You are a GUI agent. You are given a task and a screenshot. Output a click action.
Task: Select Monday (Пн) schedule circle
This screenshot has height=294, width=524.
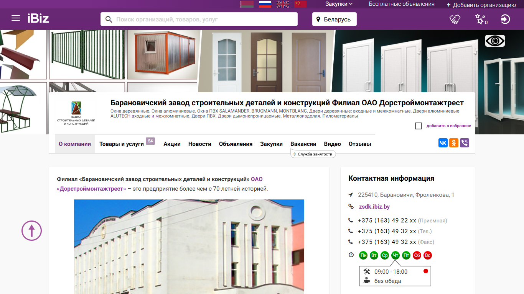(363, 255)
